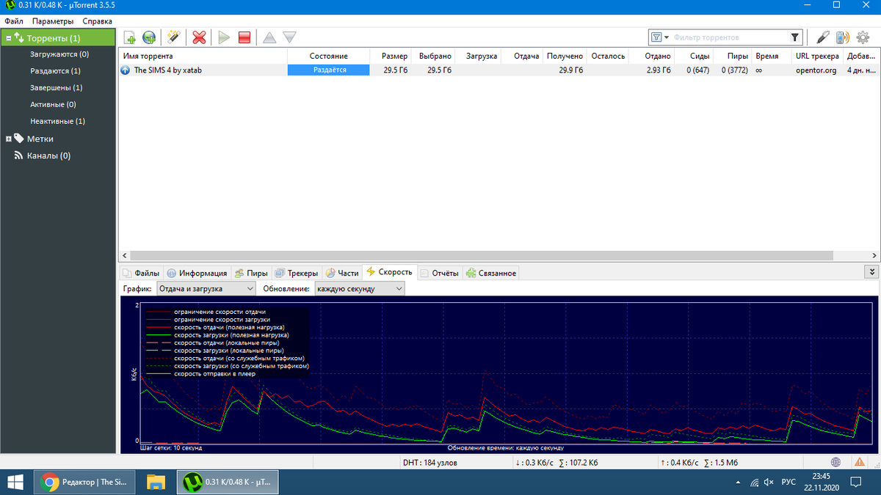This screenshot has height=495, width=881.
Task: Select Неактивные (1) in sidebar
Action: (x=57, y=121)
